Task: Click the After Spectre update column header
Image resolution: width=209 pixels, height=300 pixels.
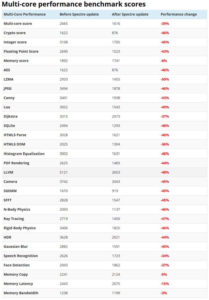Action: [130, 14]
